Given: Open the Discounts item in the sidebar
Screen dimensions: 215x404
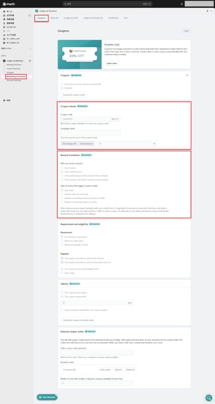Looking at the screenshot, I should pyautogui.click(x=13, y=43).
